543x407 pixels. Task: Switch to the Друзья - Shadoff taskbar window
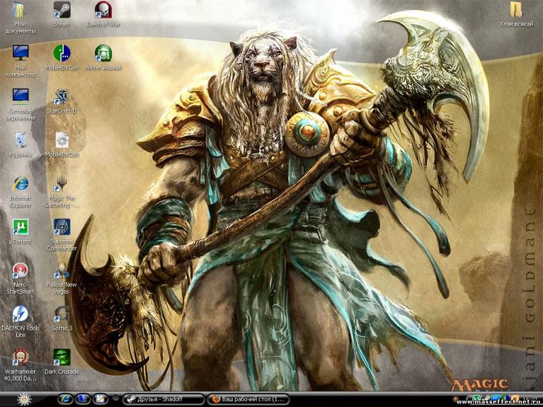164,399
